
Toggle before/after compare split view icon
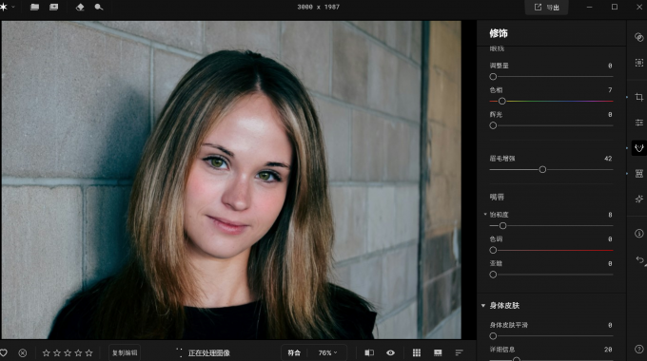(369, 352)
